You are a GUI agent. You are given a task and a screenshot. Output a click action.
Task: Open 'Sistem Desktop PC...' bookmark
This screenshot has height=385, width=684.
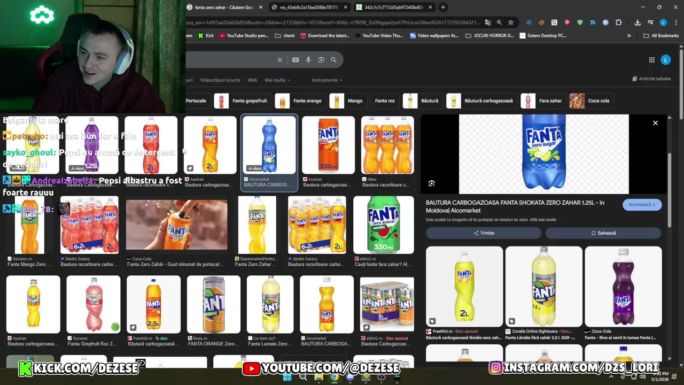click(542, 36)
